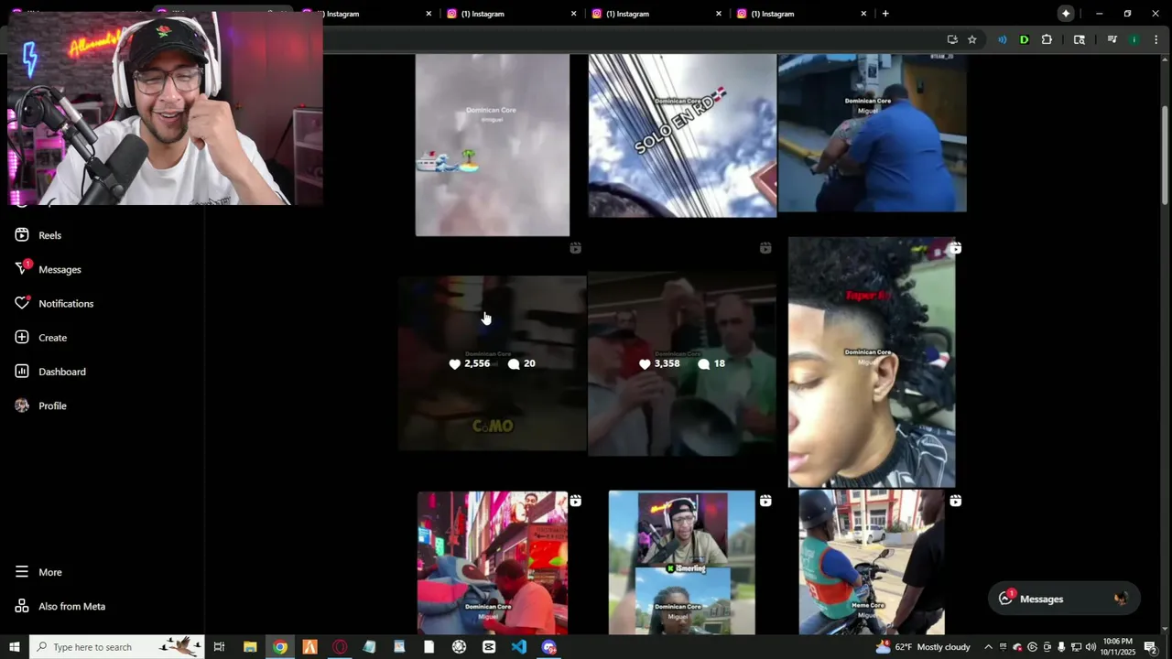
Task: Open the SOLO EN RD reel
Action: click(x=682, y=135)
